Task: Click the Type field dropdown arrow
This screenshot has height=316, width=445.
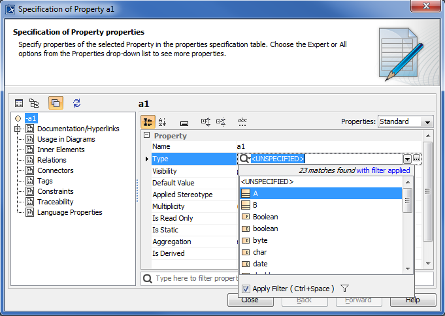Action: coord(407,159)
